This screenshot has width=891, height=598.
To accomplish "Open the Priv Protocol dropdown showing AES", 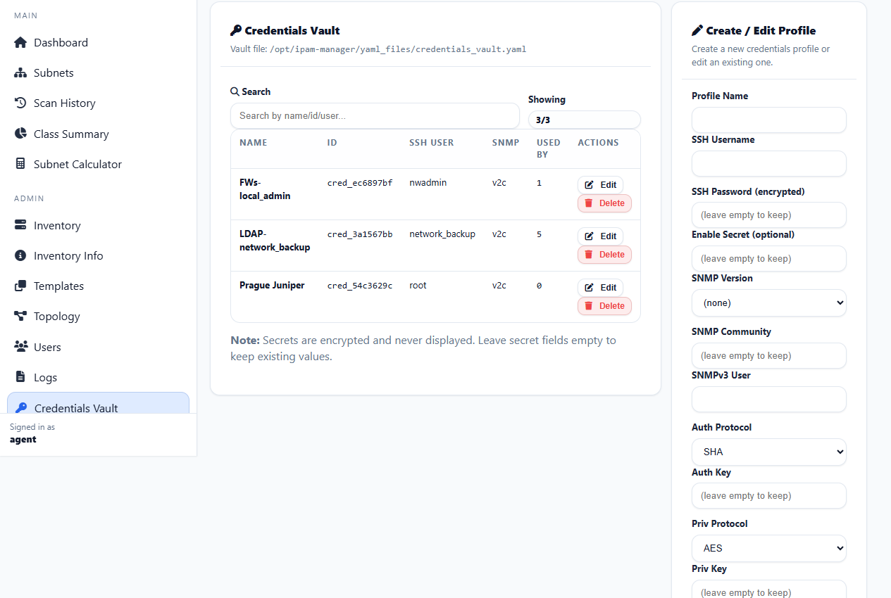I will pyautogui.click(x=769, y=548).
